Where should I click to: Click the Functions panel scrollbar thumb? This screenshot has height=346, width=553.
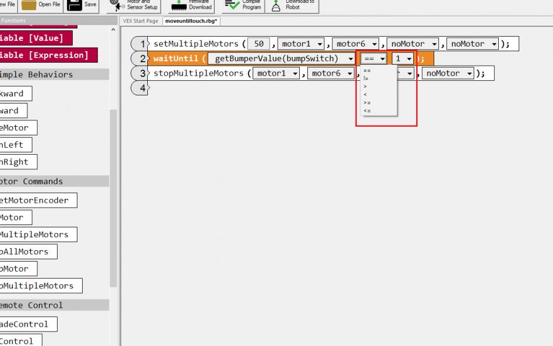pos(113,198)
